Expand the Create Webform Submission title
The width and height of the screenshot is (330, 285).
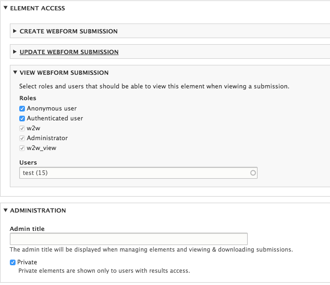[69, 31]
